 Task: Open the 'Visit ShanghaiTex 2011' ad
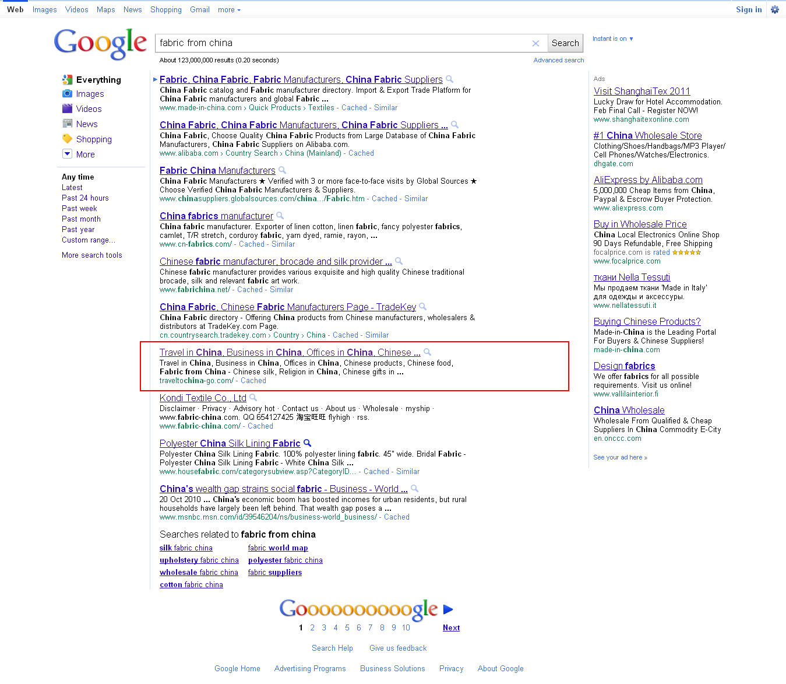tap(642, 91)
